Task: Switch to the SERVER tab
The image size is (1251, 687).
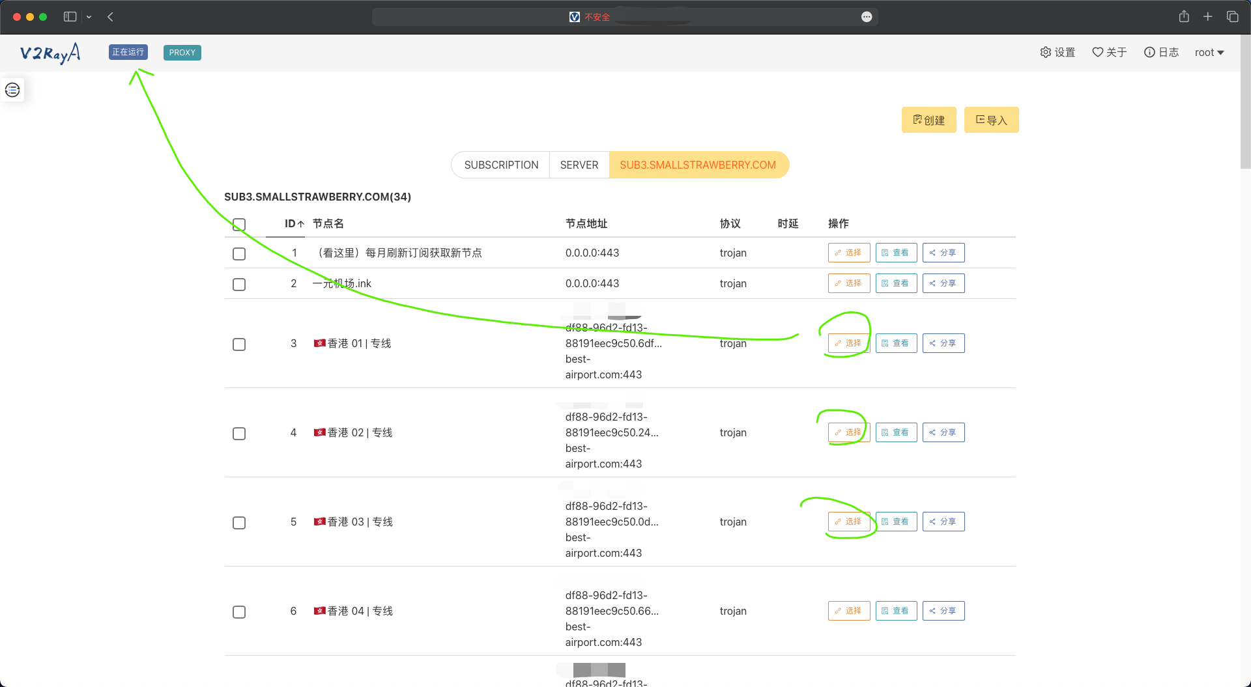Action: point(579,165)
